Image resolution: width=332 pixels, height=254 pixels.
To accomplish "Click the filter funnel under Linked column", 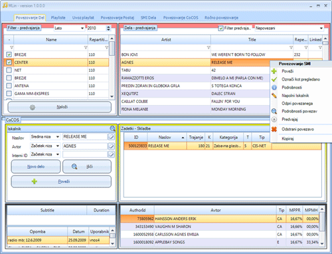I will (x=320, y=47).
